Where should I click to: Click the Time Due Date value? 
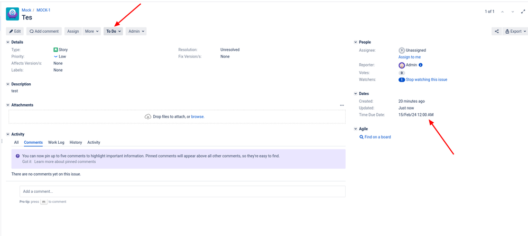click(x=416, y=115)
